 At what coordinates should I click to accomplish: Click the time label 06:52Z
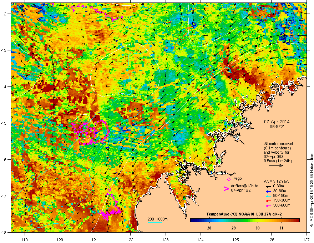point(277,127)
